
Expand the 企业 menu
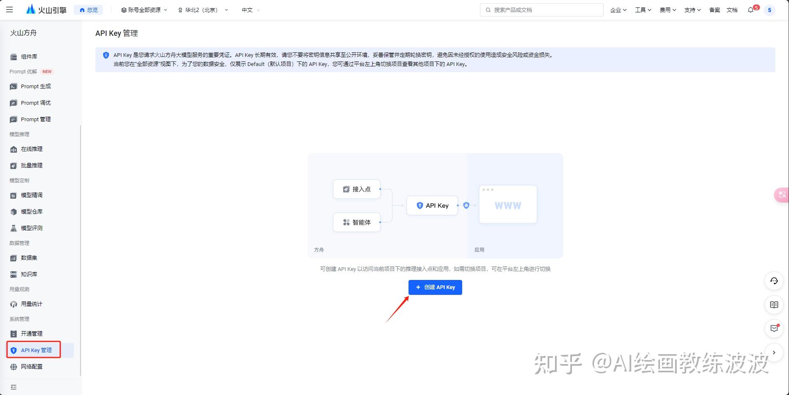point(618,10)
